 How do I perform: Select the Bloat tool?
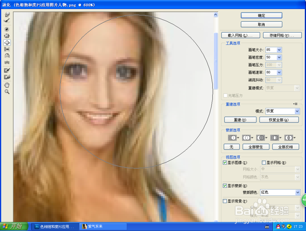click(x=7, y=43)
